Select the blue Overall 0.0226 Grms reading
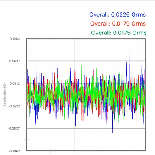This screenshot has height=155, width=155. pos(117,15)
